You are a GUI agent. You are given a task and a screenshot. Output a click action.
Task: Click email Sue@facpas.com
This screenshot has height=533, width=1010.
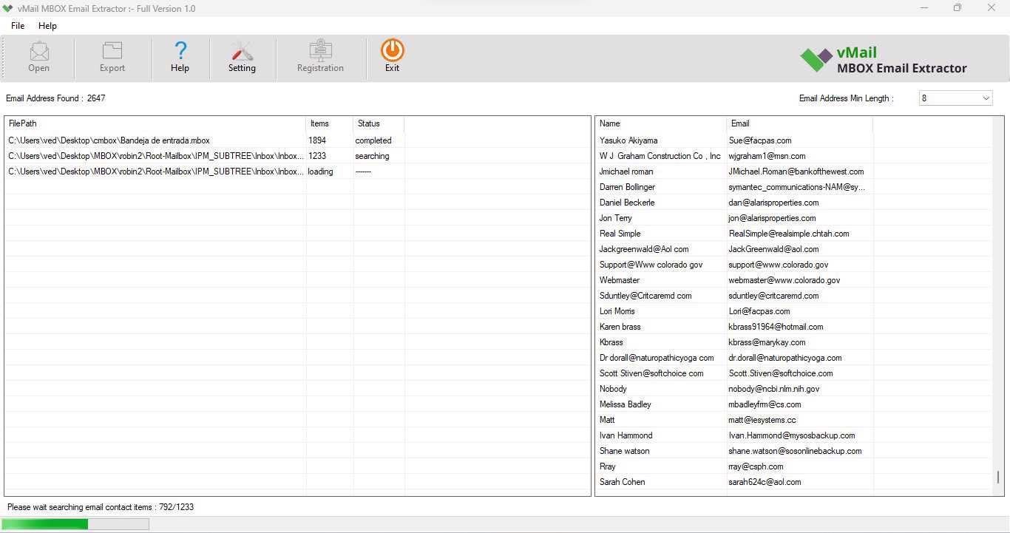tap(760, 140)
